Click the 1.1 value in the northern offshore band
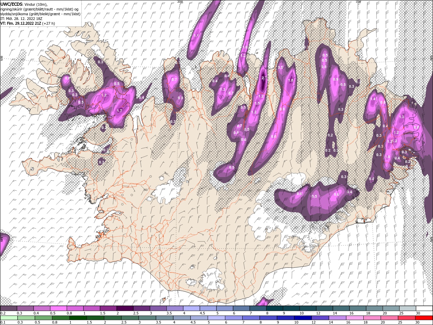Image resolution: width=433 pixels, height=325 pixels. tap(196, 36)
